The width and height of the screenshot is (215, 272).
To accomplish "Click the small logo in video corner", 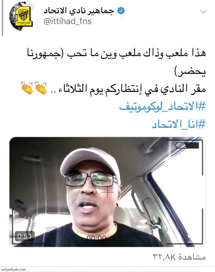I will [x=190, y=240].
